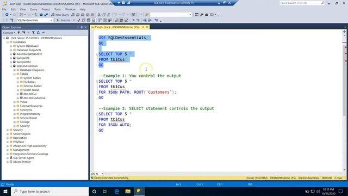The image size is (348, 196).
Task: Click the Execute button
Action: [63, 20]
